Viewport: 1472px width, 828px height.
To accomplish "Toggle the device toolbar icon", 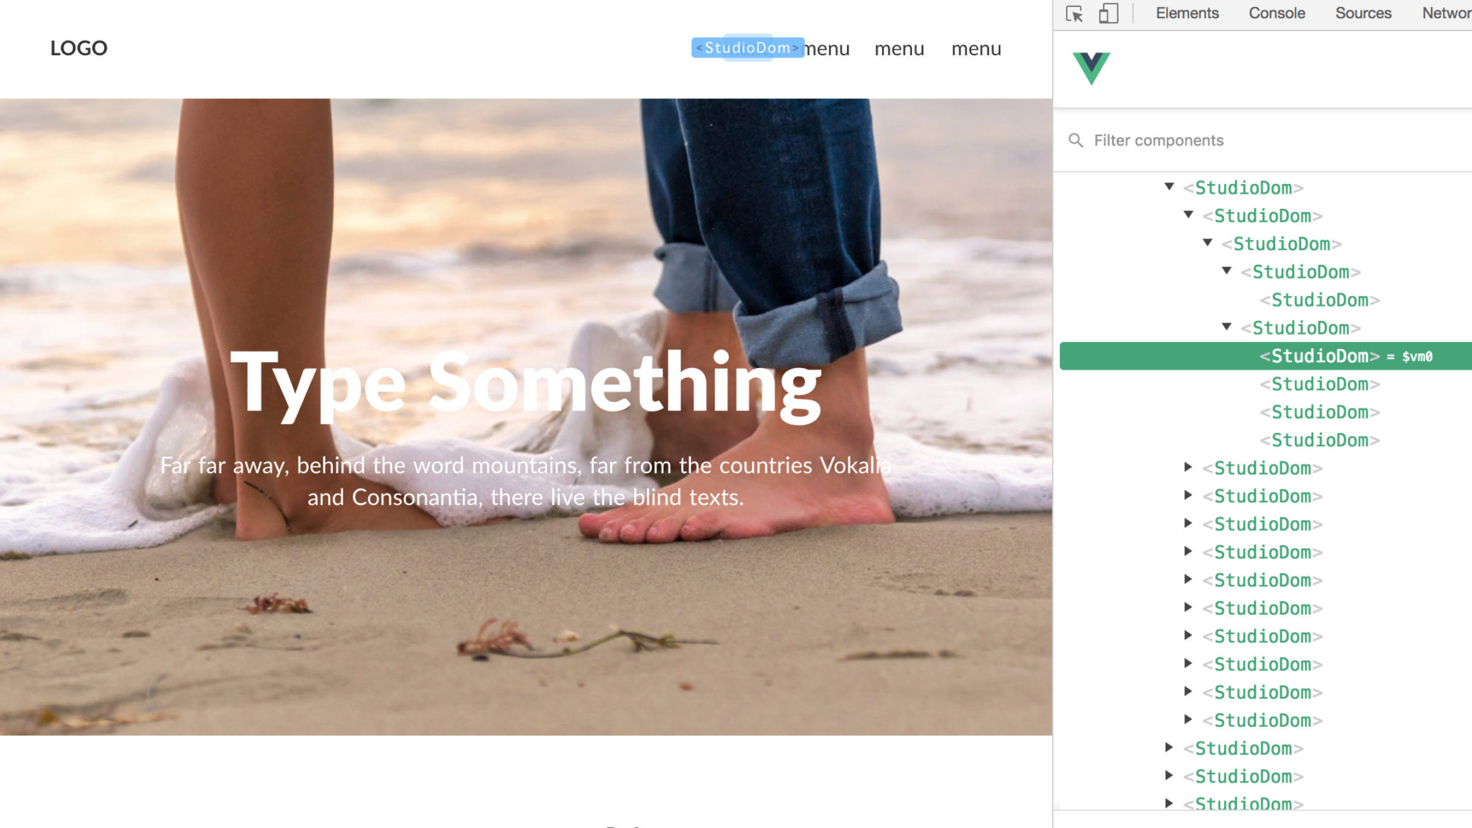I will [x=1108, y=13].
